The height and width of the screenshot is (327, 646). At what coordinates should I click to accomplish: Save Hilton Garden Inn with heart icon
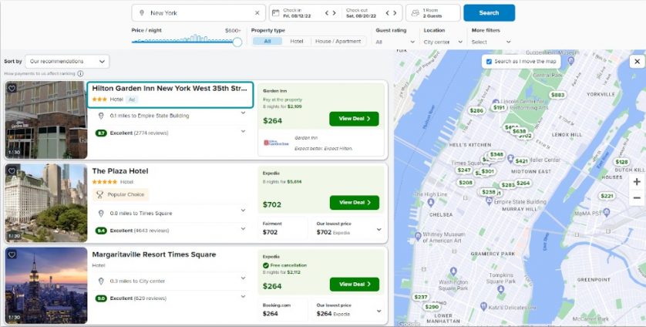click(12, 88)
